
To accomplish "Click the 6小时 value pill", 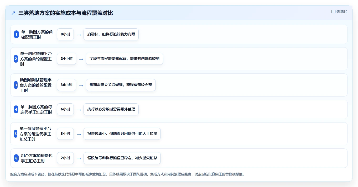I will tap(65, 109).
